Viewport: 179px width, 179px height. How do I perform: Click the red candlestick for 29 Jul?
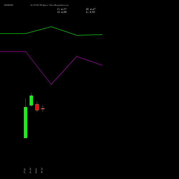point(37,107)
